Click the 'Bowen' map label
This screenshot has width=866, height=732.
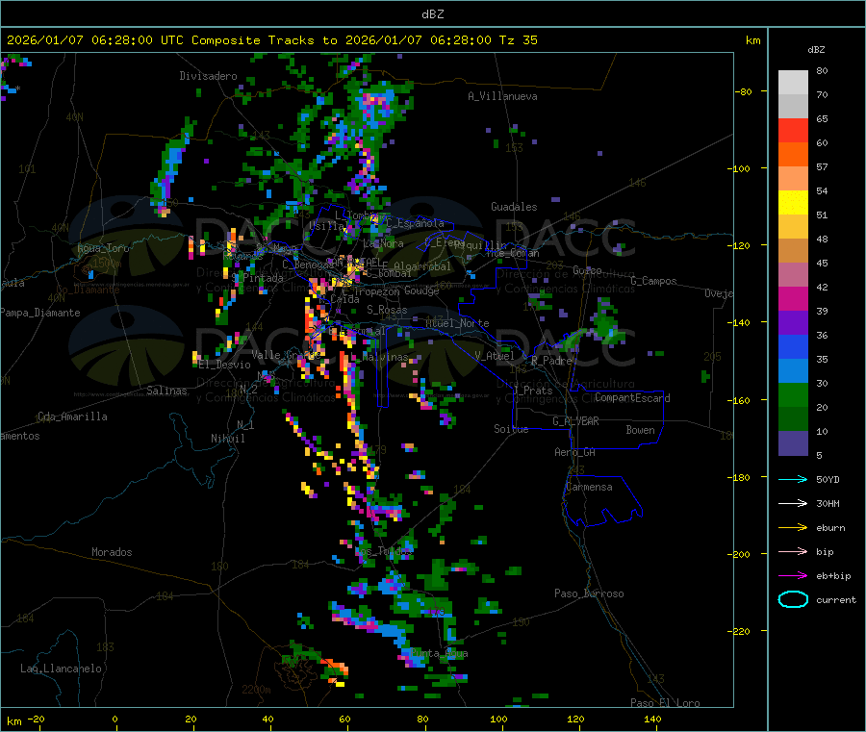click(x=641, y=430)
